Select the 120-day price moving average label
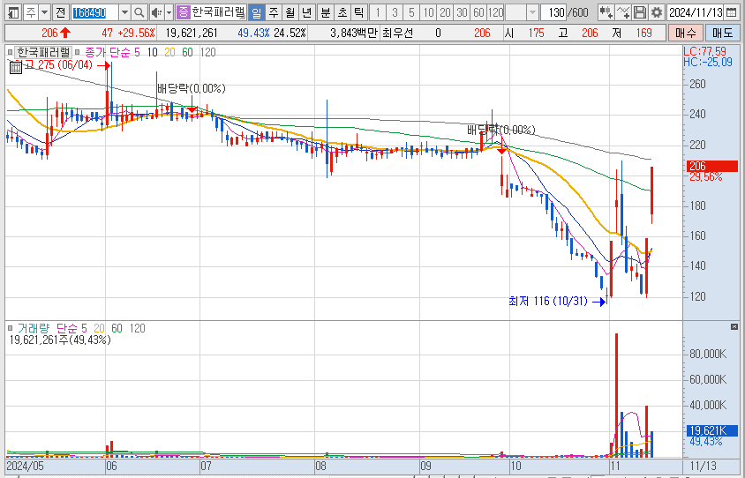The height and width of the screenshot is (478, 745). click(x=207, y=52)
